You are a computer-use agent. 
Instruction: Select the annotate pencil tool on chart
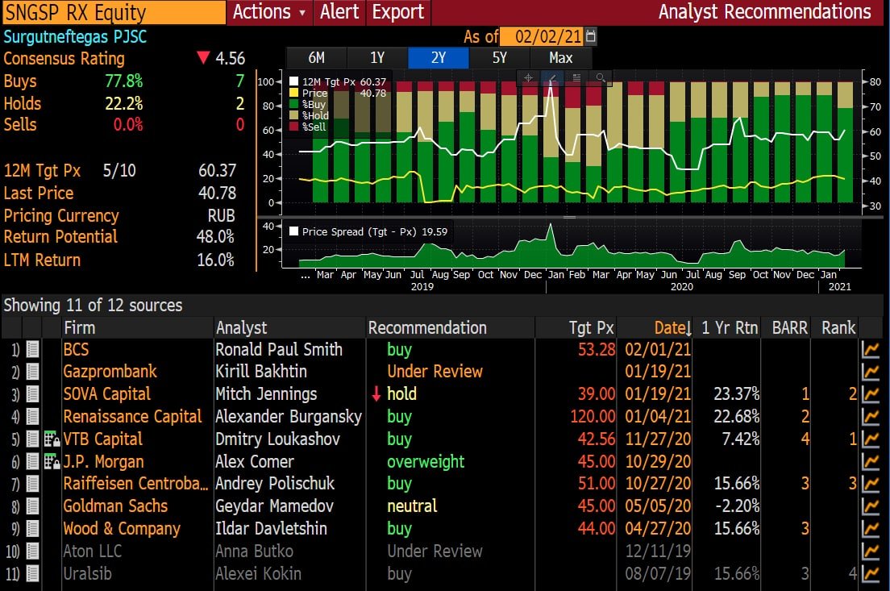pyautogui.click(x=551, y=77)
